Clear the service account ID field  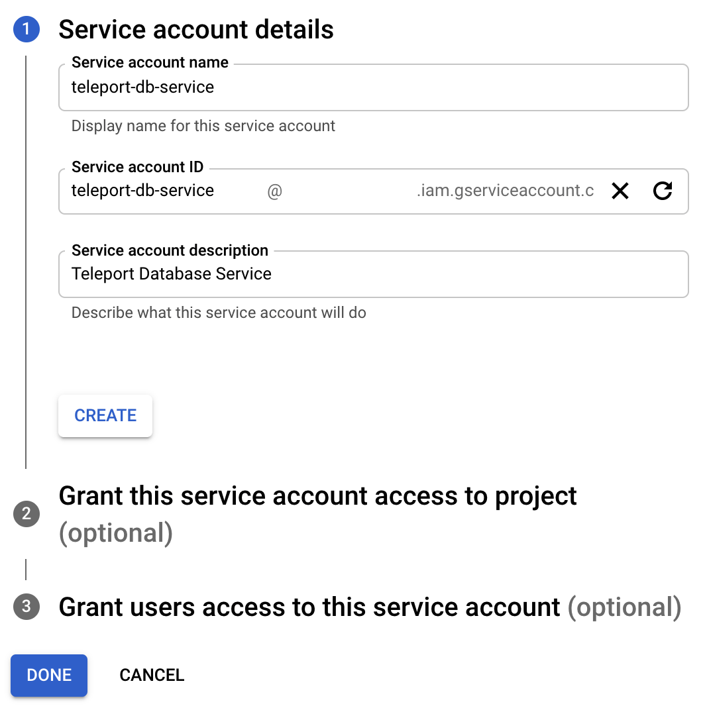point(620,191)
